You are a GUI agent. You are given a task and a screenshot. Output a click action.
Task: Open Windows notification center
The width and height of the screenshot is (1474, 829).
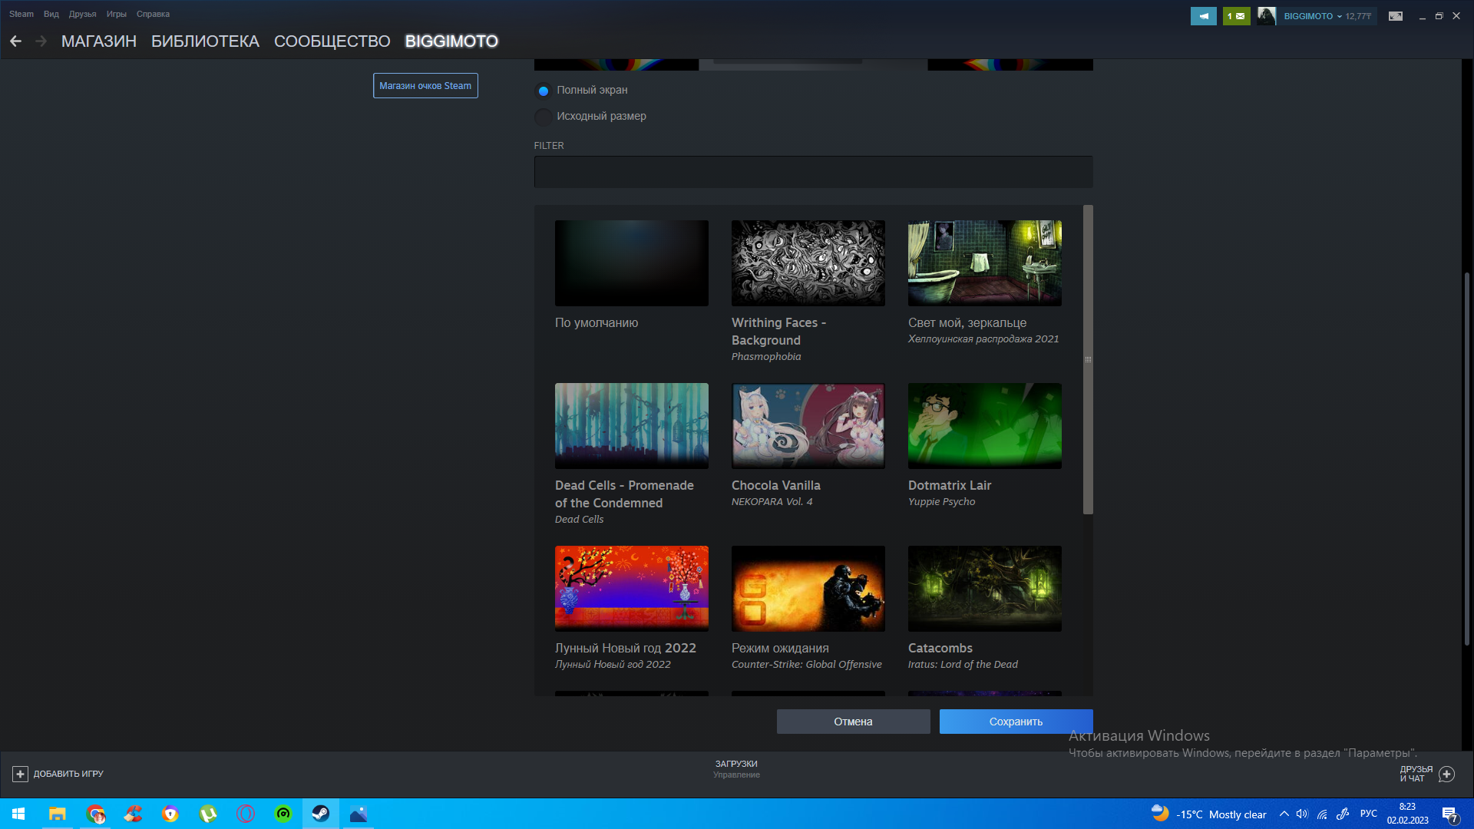1450,814
